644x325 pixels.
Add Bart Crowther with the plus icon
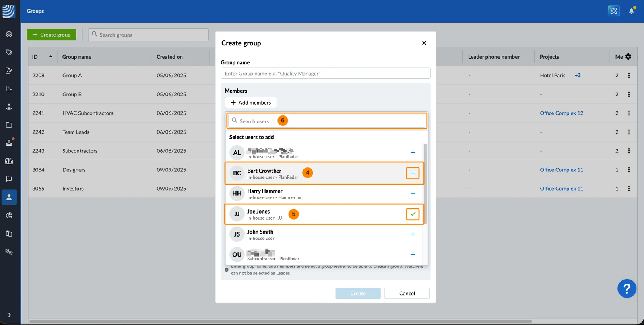click(413, 173)
